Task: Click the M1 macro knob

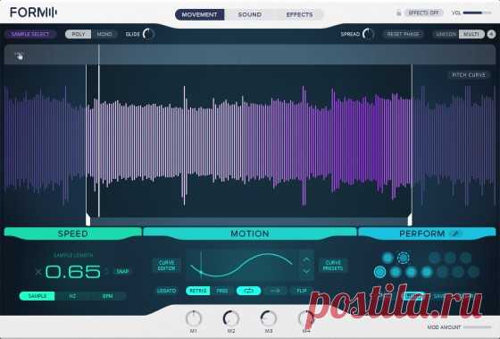Action: (x=194, y=318)
